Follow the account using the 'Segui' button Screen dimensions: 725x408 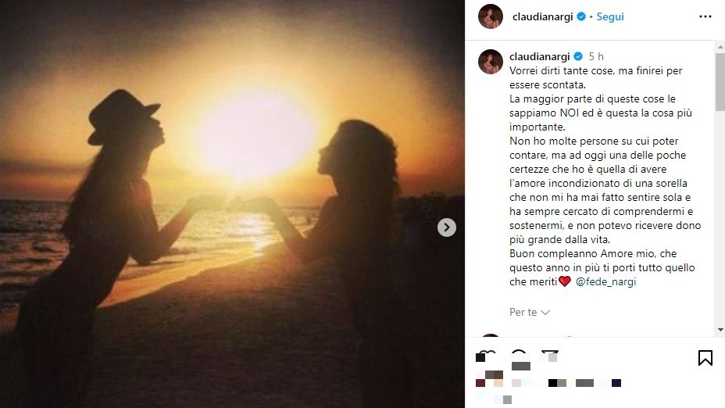610,16
